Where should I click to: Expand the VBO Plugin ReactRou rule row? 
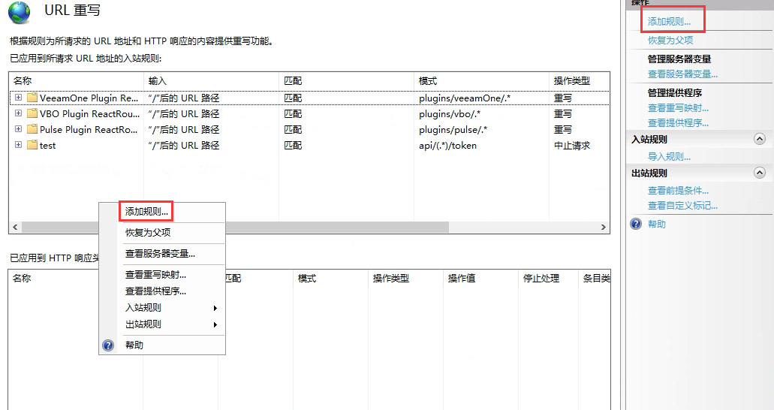tap(18, 113)
